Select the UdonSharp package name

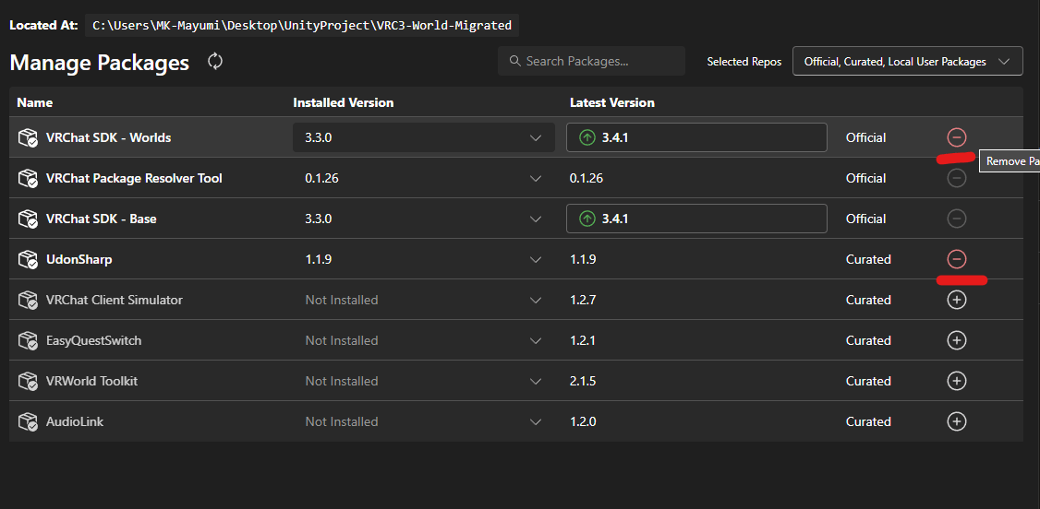(x=79, y=259)
